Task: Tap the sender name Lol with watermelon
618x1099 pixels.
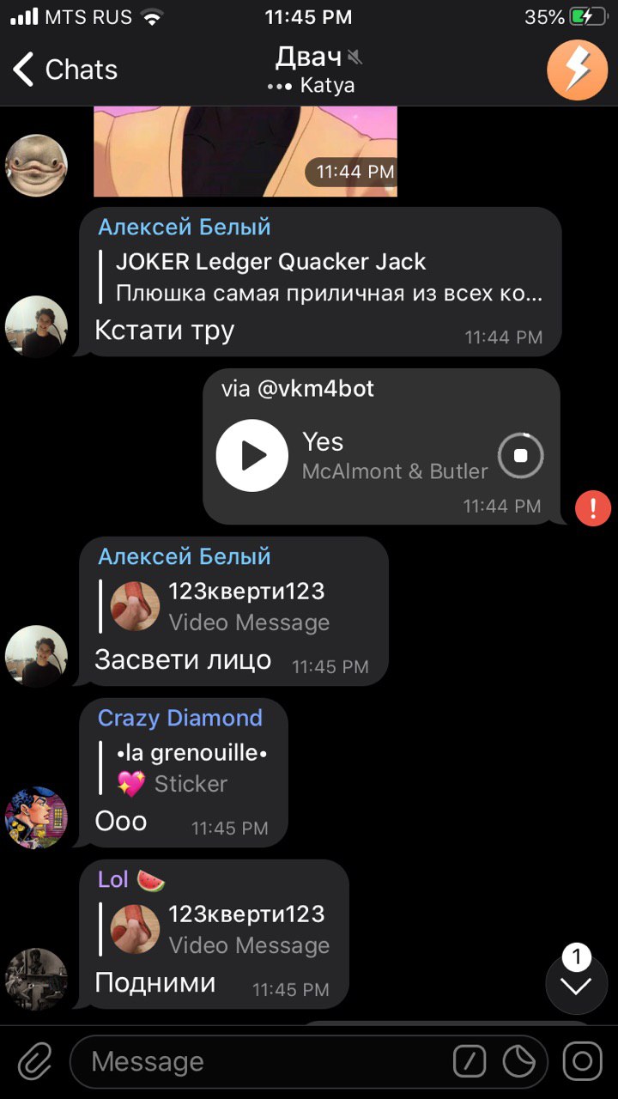Action: point(131,880)
